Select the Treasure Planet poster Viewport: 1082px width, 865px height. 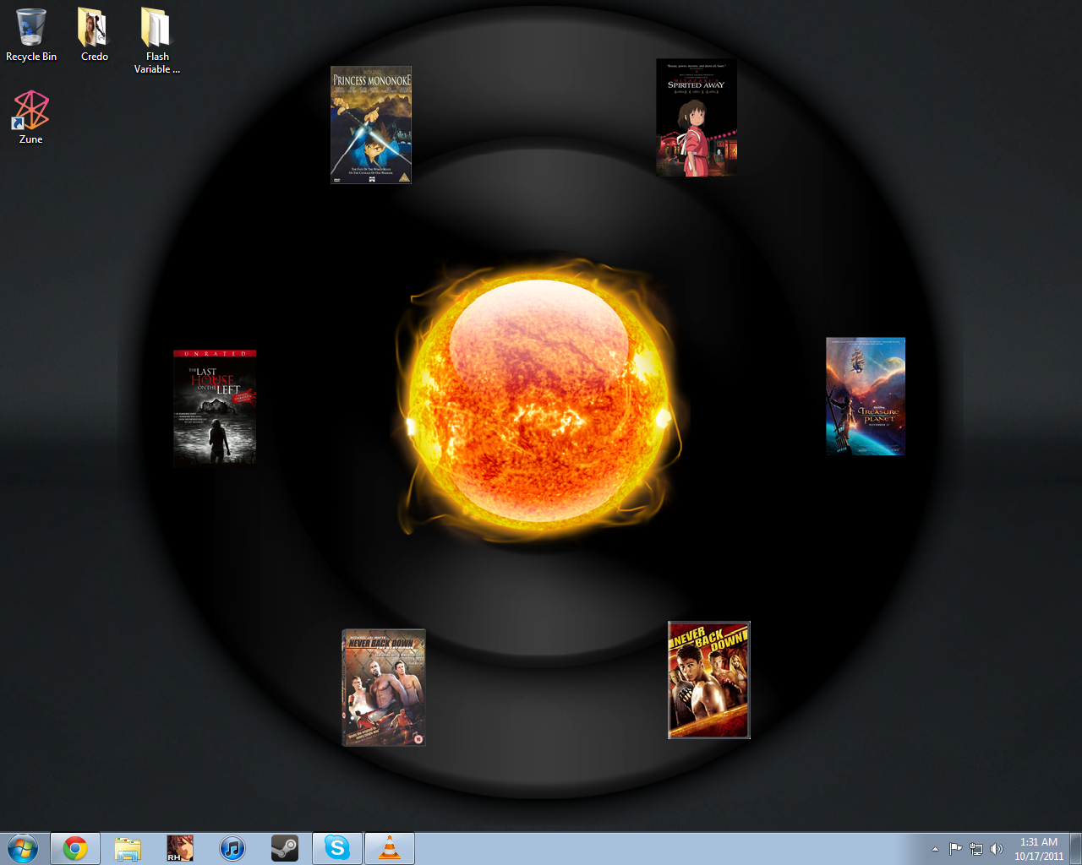point(866,396)
